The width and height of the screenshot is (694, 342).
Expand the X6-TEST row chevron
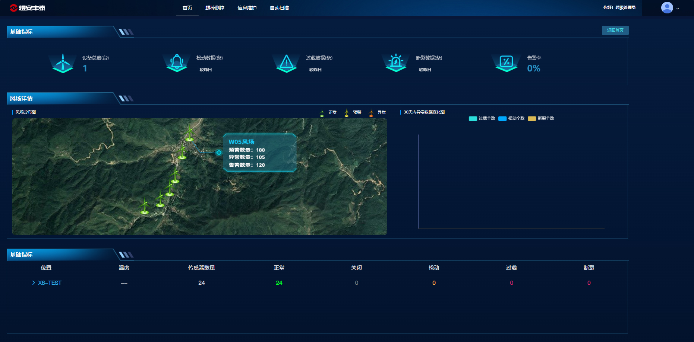(34, 283)
